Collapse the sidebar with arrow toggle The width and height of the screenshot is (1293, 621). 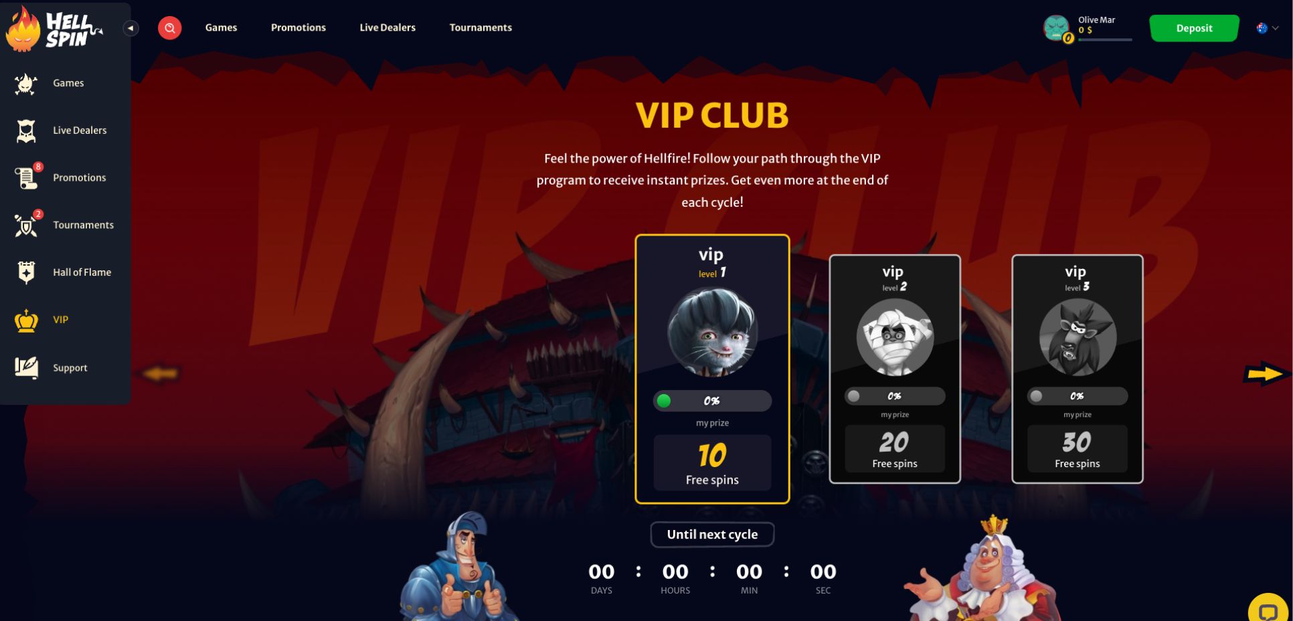pyautogui.click(x=131, y=28)
